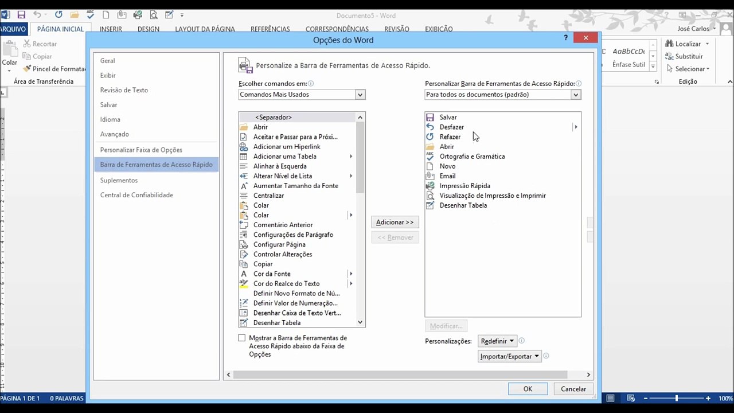Open the ARQUIVO tab
Screen dimensions: 734x413
coord(14,29)
